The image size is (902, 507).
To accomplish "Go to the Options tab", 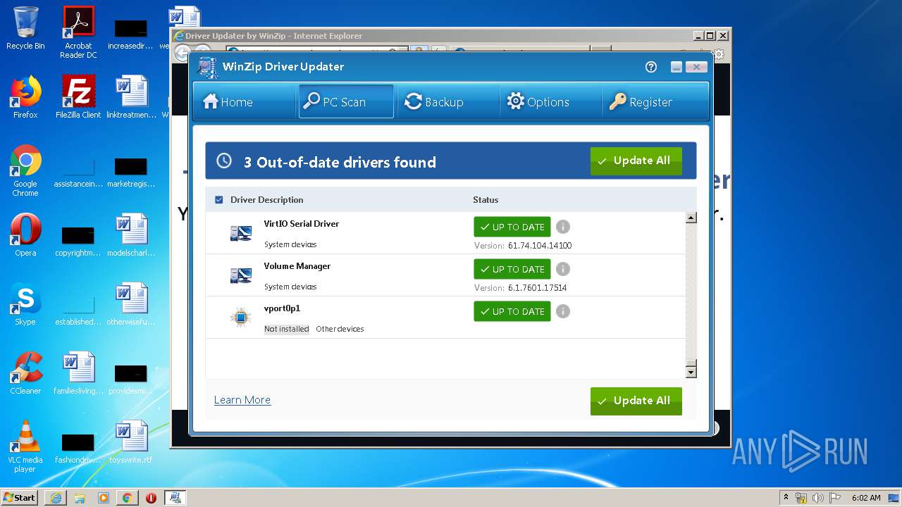I will (550, 102).
